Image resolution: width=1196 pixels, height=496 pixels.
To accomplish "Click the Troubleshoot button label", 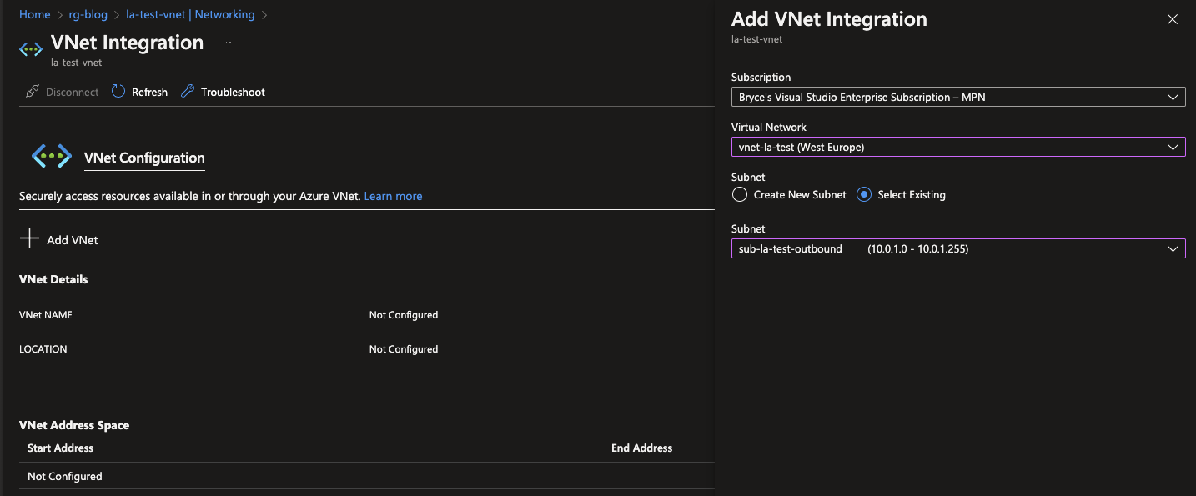I will 233,92.
